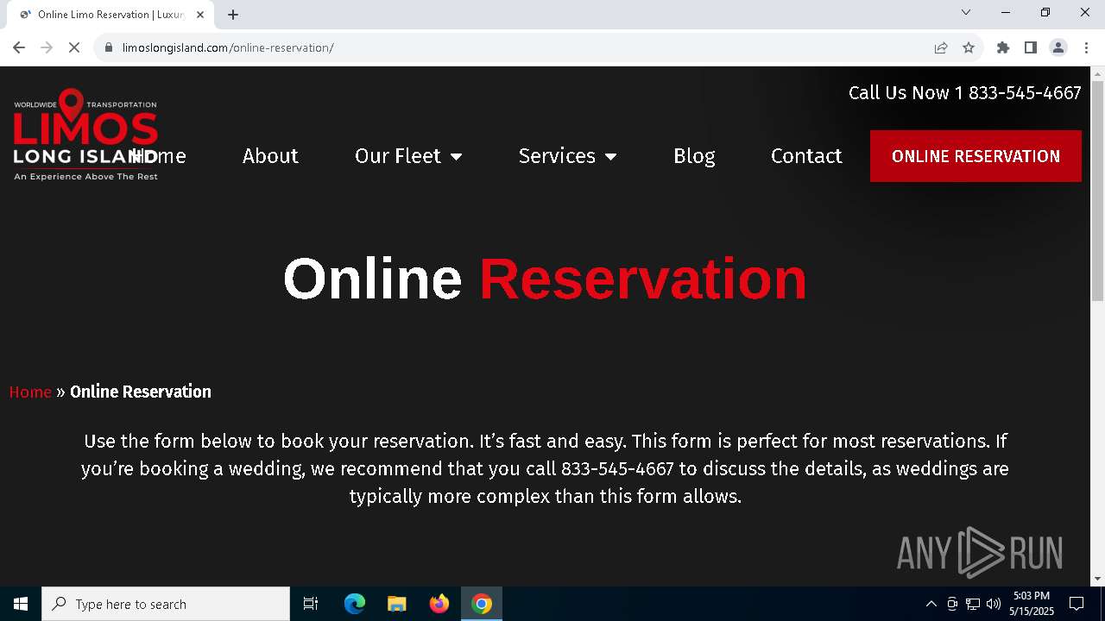
Task: Share this page icon in address bar
Action: (x=941, y=47)
